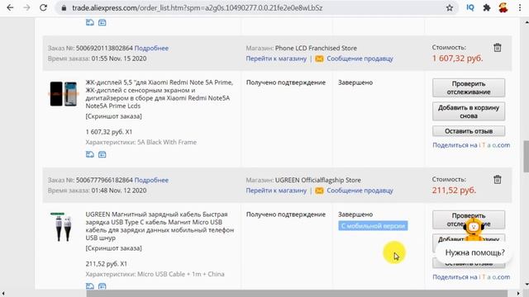Click the 1 607,32 руб. order total
This screenshot has height=297, width=529.
[x=457, y=59]
